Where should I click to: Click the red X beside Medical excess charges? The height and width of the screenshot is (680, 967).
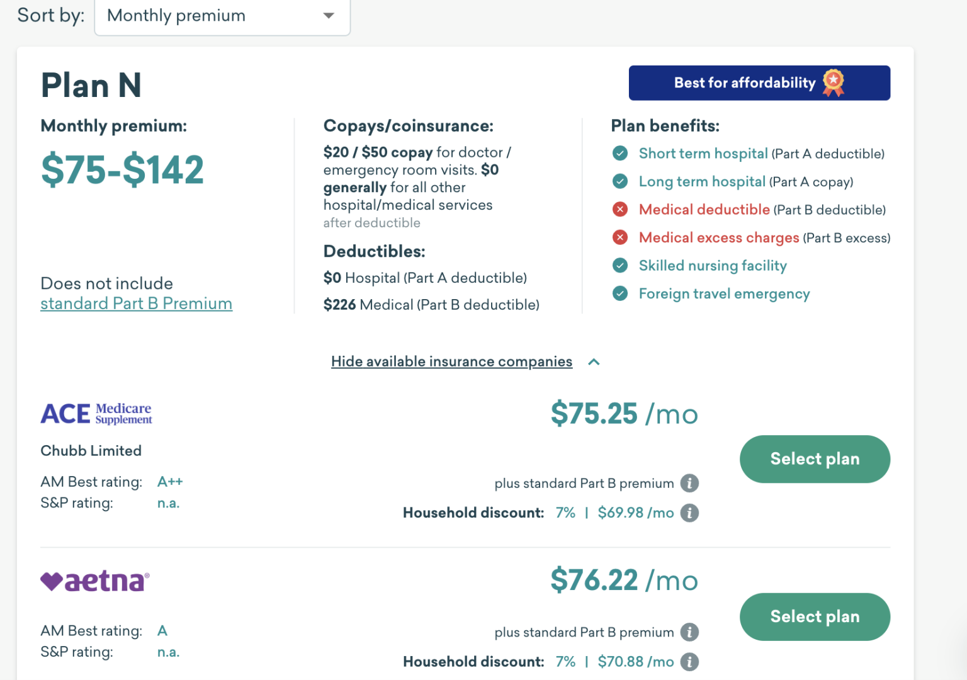pyautogui.click(x=620, y=237)
